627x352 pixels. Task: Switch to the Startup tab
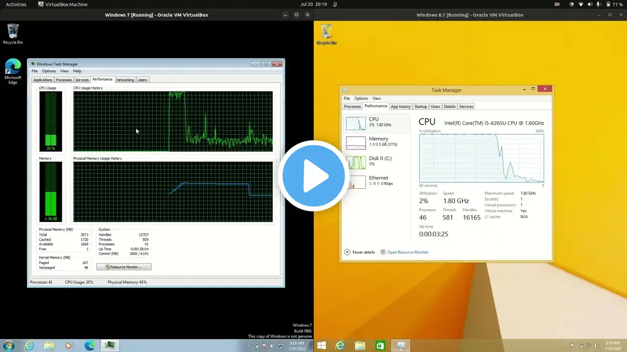(x=421, y=107)
